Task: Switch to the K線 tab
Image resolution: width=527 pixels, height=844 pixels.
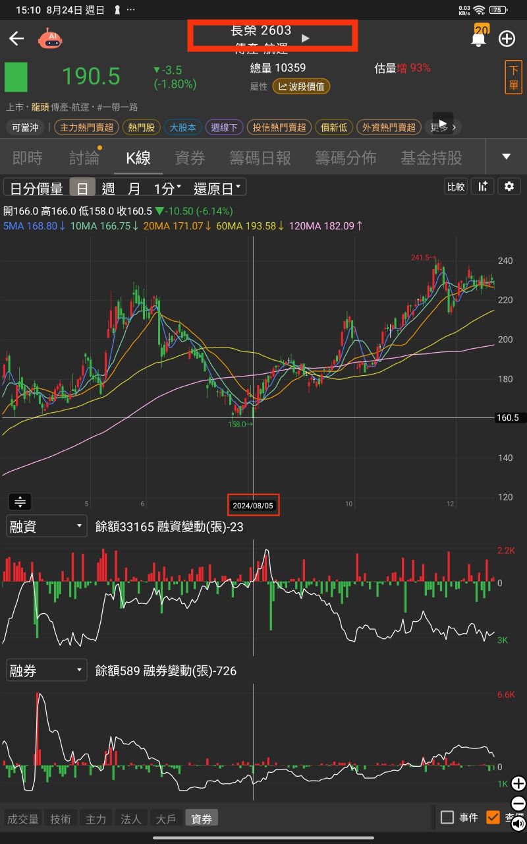Action: click(x=138, y=158)
